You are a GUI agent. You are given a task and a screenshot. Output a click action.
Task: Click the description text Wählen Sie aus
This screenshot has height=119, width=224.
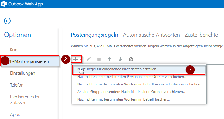(147, 46)
